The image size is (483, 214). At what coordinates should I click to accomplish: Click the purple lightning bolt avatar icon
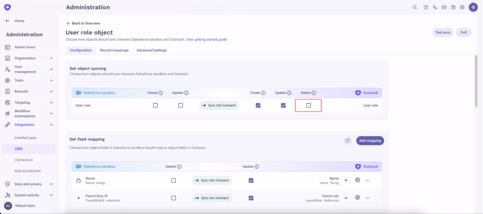[x=473, y=7]
